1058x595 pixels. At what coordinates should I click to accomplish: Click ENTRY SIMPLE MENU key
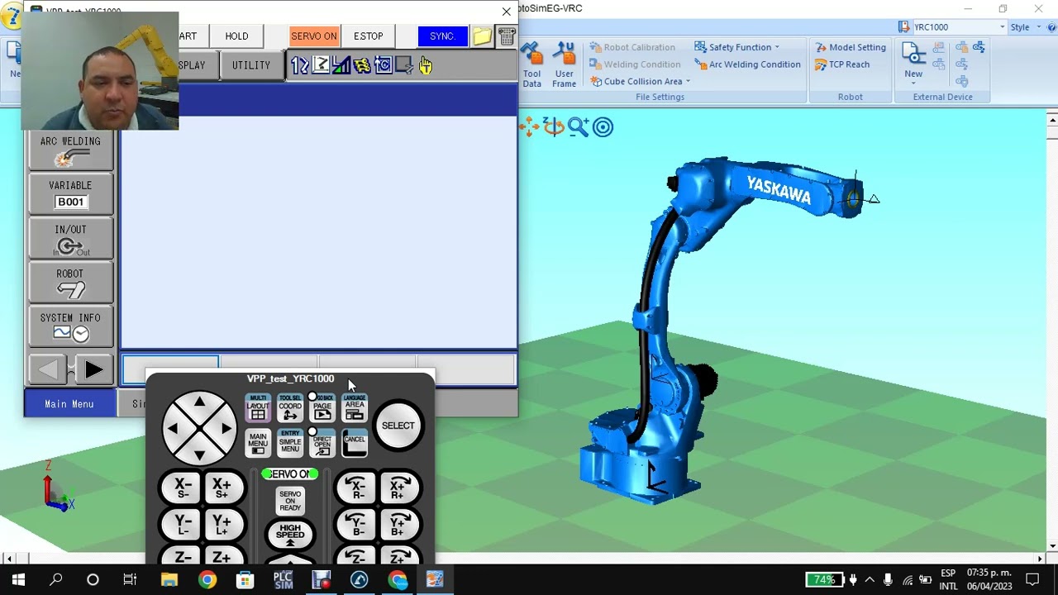coord(290,443)
